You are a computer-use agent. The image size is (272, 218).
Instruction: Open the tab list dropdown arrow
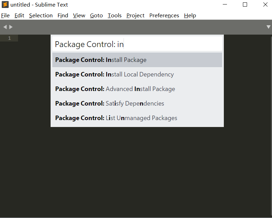pos(268,27)
